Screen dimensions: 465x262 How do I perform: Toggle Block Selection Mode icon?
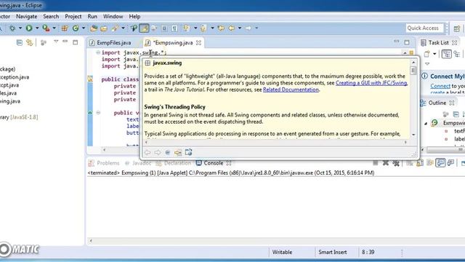point(164,28)
